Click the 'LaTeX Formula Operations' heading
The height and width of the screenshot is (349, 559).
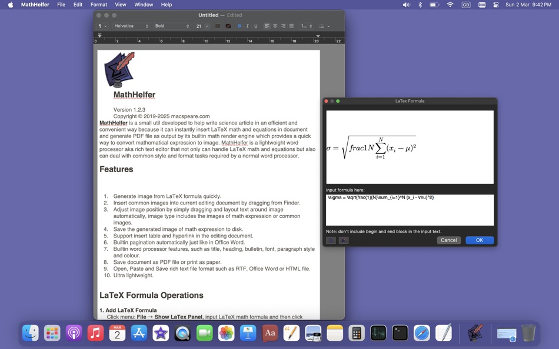point(151,295)
